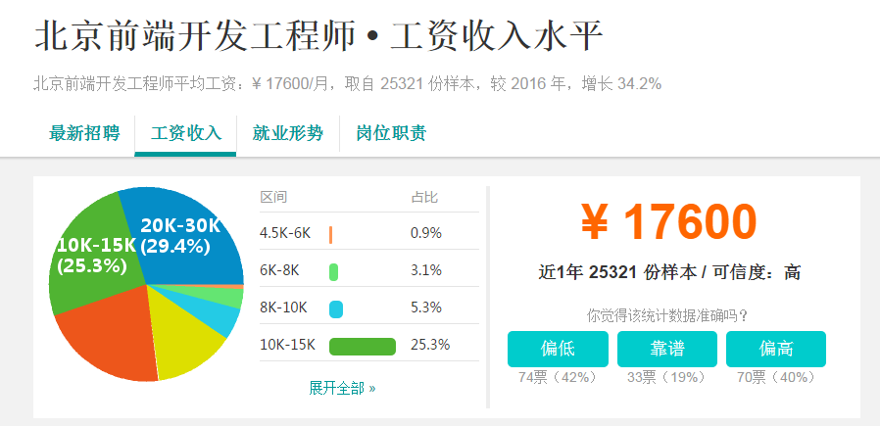880x426 pixels.
Task: Click the 区间 column header
Action: (273, 197)
